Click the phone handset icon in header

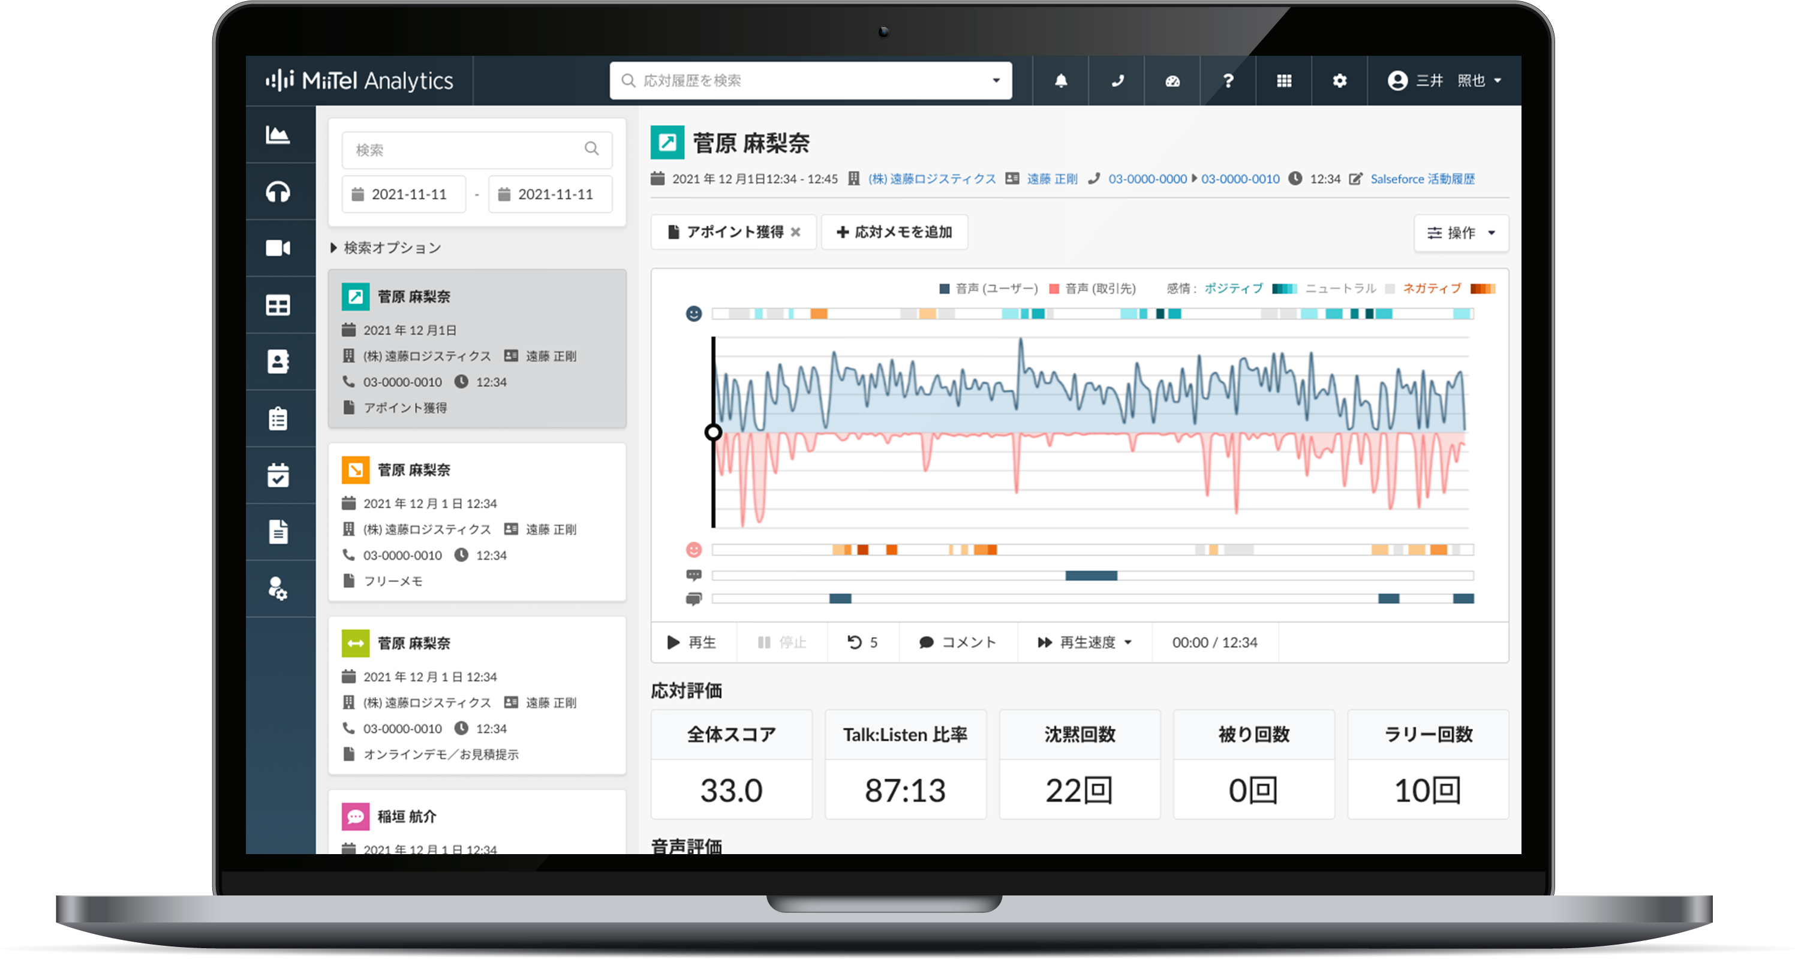tap(1117, 81)
